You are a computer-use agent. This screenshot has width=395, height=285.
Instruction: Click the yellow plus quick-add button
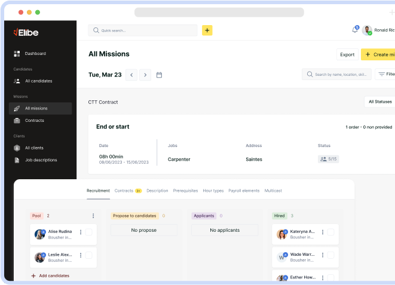coord(207,30)
